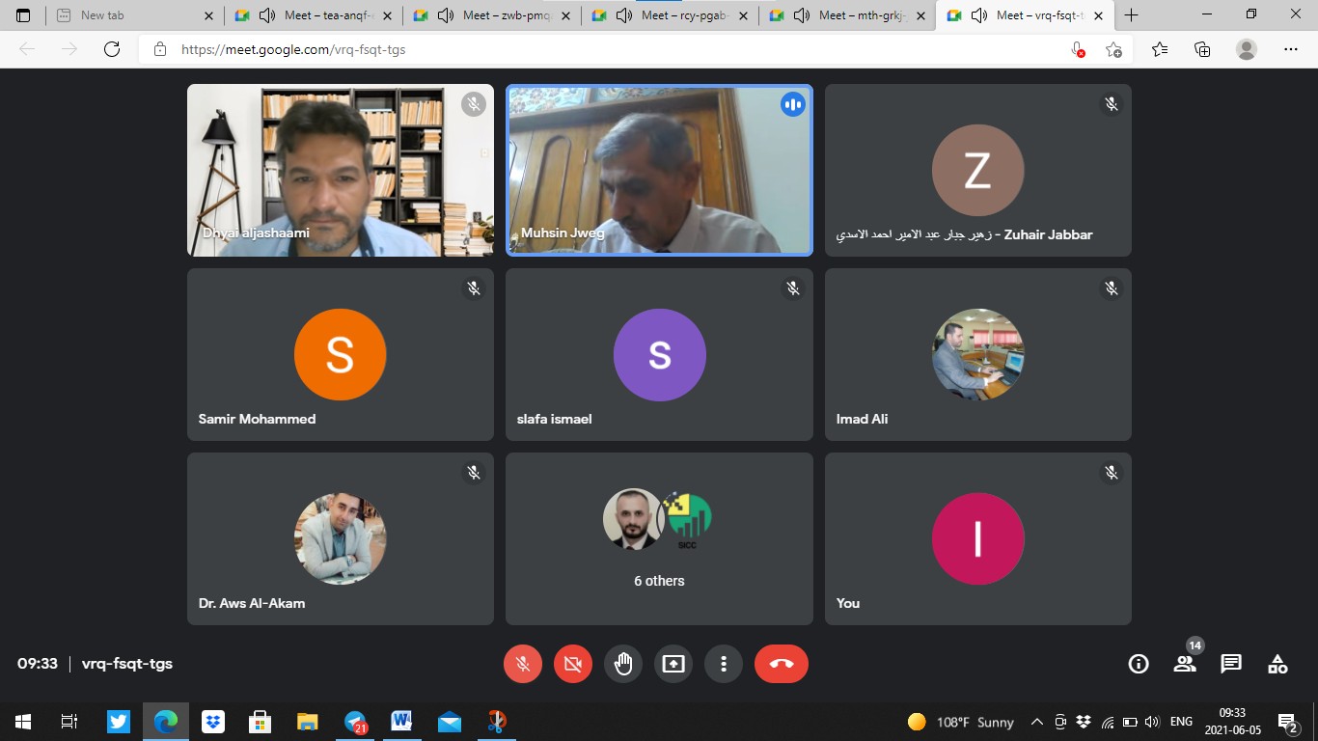Open the Activities shapes icon
Screen dimensions: 1318x741
pos(1277,664)
